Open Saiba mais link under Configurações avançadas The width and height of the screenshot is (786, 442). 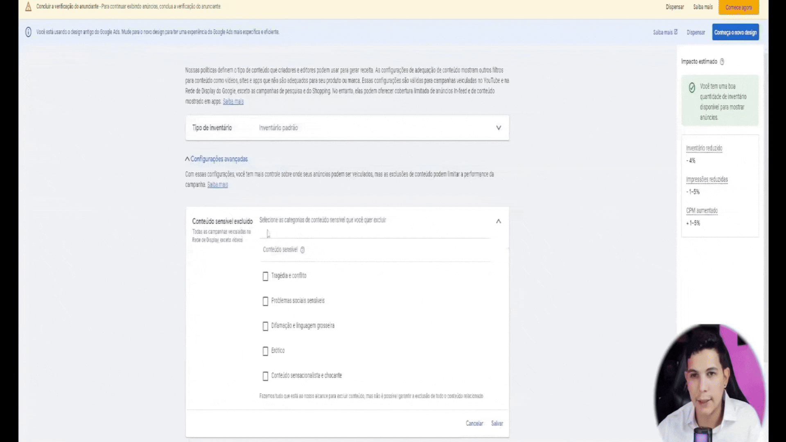(217, 185)
